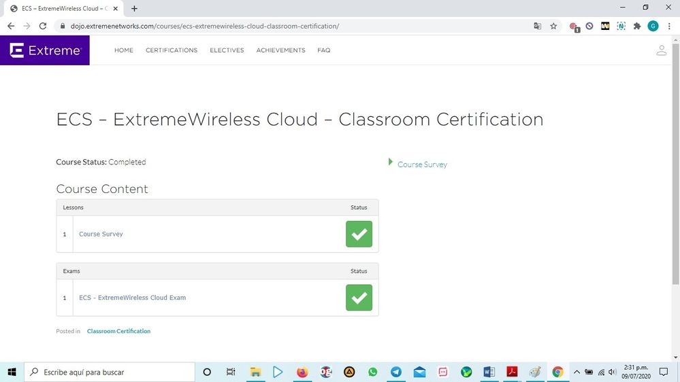Go to the HOME menu item
Screen dimensions: 680x382
(x=124, y=50)
